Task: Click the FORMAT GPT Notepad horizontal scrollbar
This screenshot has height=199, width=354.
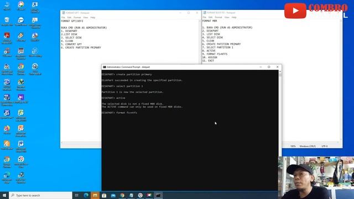Action: 81,143
